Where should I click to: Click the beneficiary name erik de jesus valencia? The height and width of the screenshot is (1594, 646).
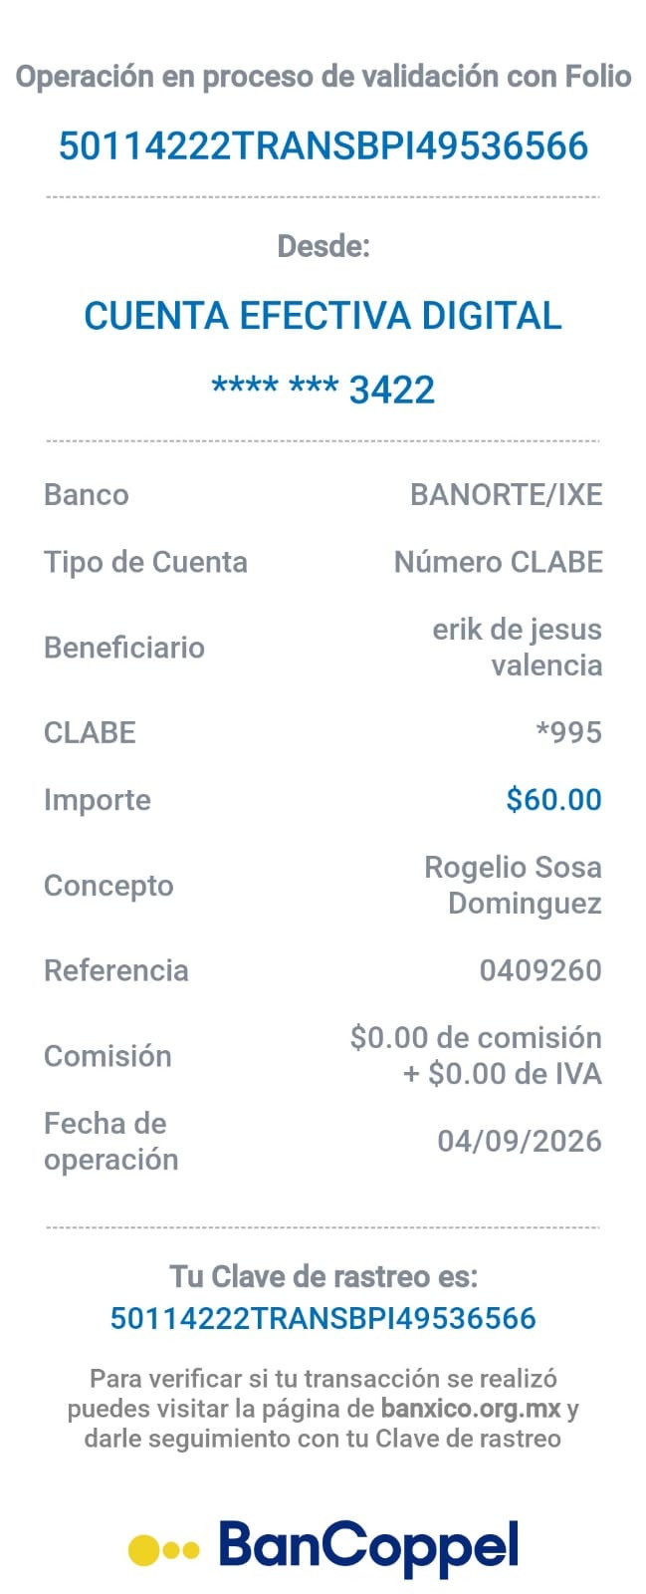(x=518, y=648)
